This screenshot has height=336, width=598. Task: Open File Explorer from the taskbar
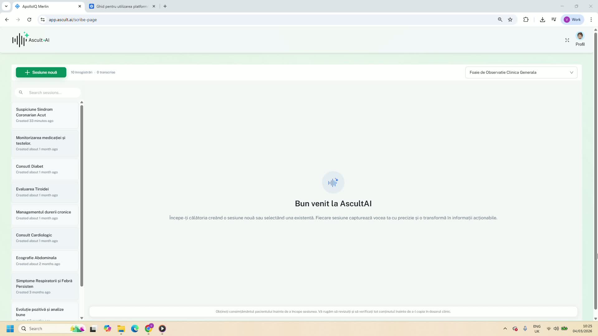pyautogui.click(x=121, y=329)
